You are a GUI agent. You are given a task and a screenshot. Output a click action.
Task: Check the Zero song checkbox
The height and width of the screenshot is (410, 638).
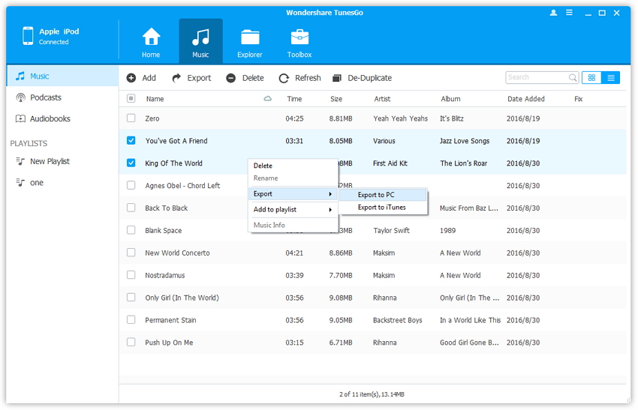click(x=131, y=118)
